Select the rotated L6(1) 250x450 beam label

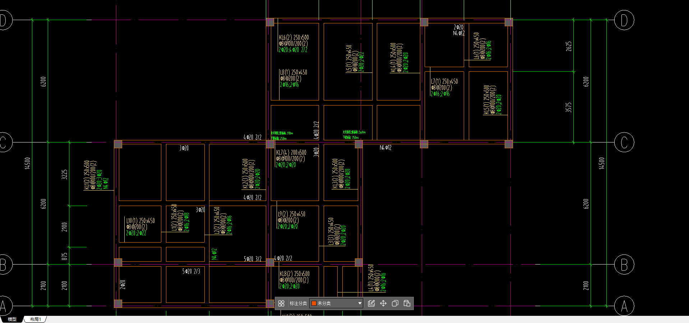476,46
